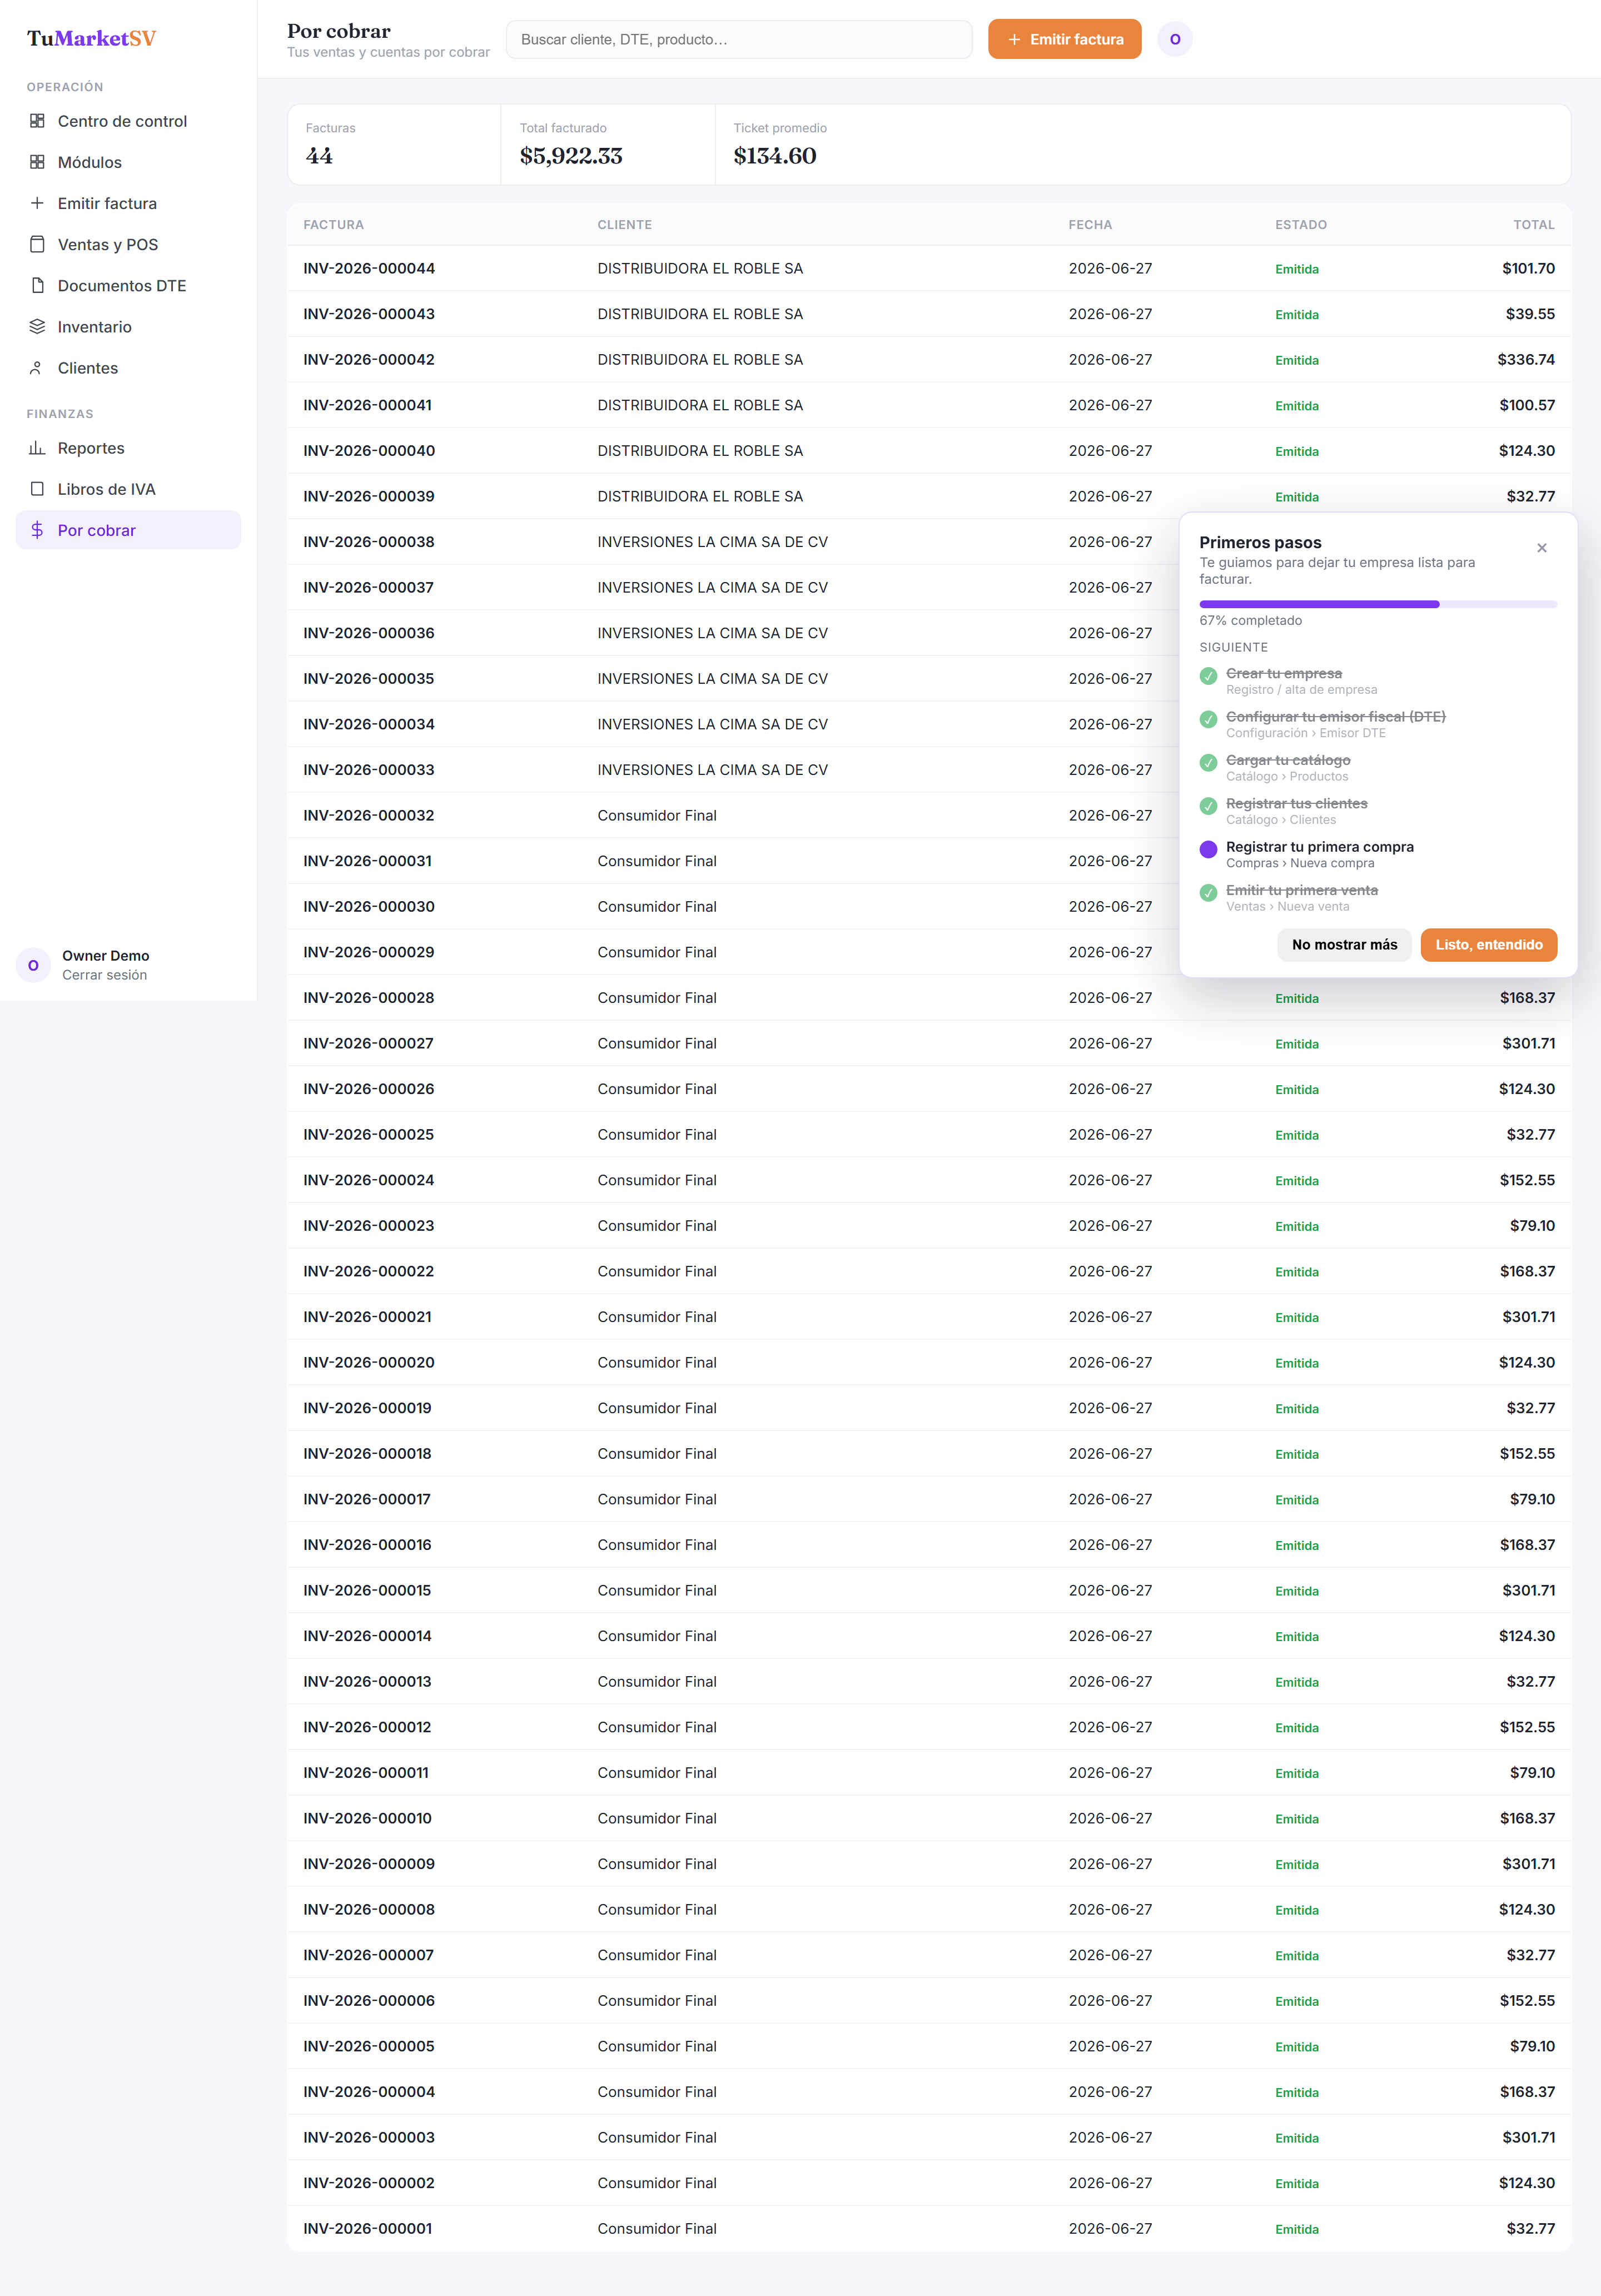
Task: Open invoice INV-2026-000044
Action: 369,268
